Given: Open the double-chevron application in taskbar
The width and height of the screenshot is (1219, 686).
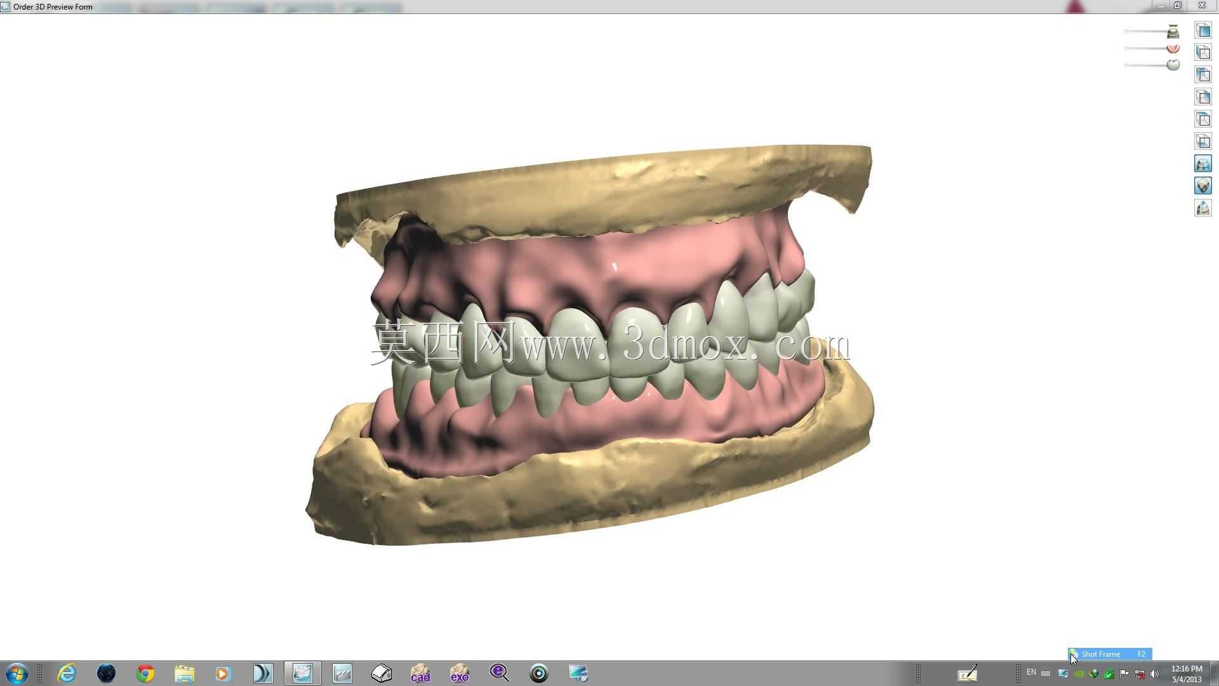Looking at the screenshot, I should pyautogui.click(x=262, y=673).
